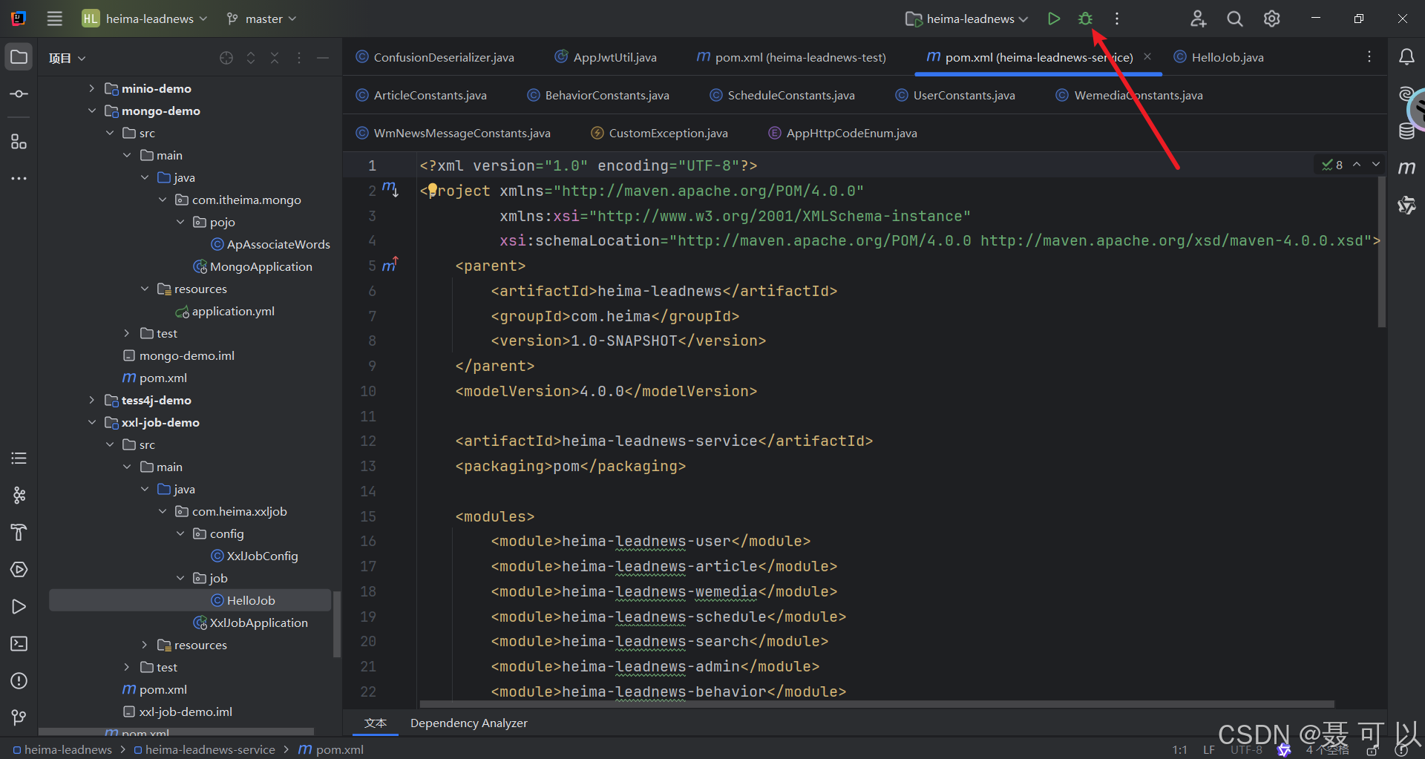Viewport: 1425px width, 759px height.
Task: Close the pom.xml heima-leadnews-service tab
Action: pyautogui.click(x=1147, y=56)
